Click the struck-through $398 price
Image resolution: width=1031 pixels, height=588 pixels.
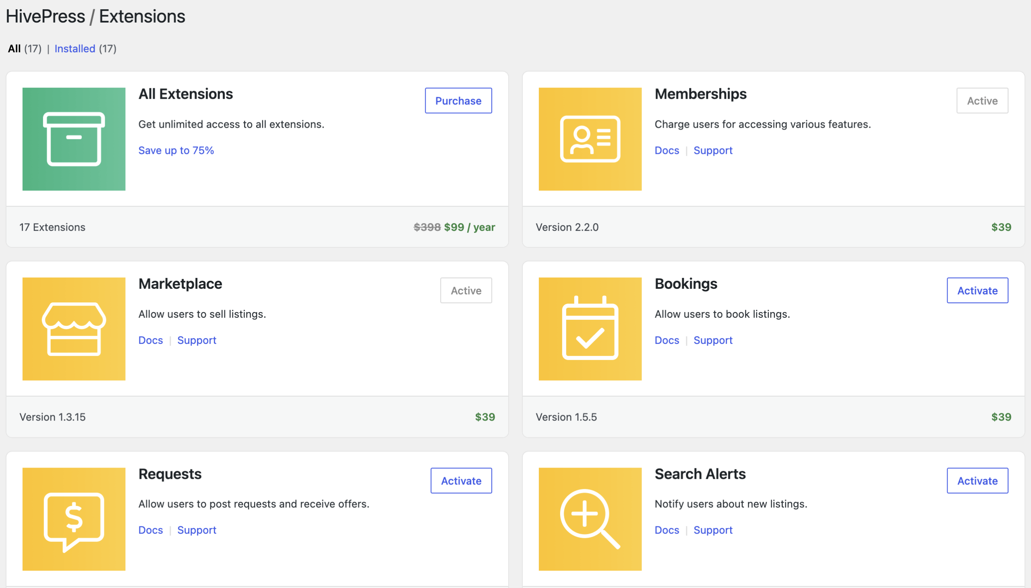click(x=427, y=227)
